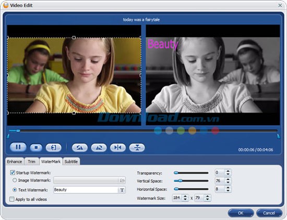Image resolution: width=287 pixels, height=220 pixels.
Task: Click the Text Watermark field containing Beauty
Action: coord(86,190)
